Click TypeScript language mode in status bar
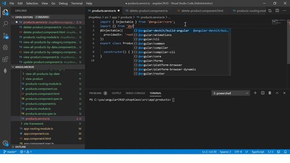Screen dimensions: 290x163 [258, 152]
